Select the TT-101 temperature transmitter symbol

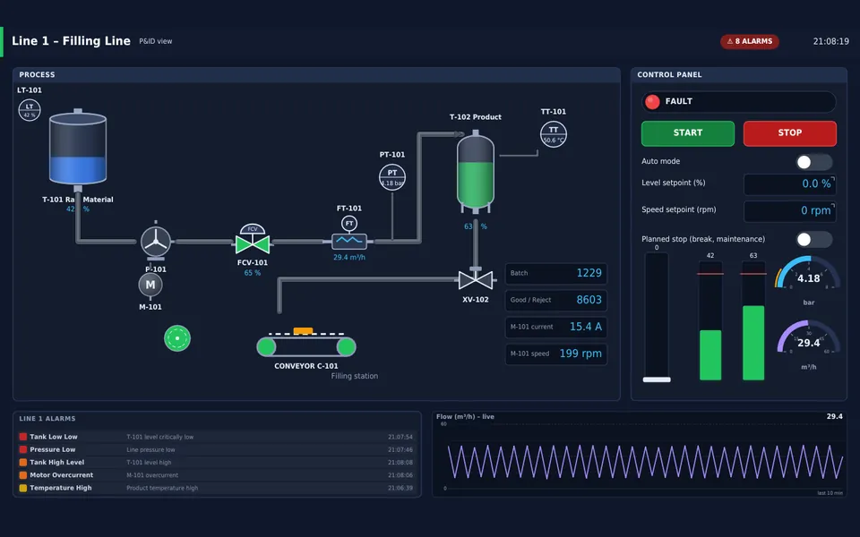554,134
